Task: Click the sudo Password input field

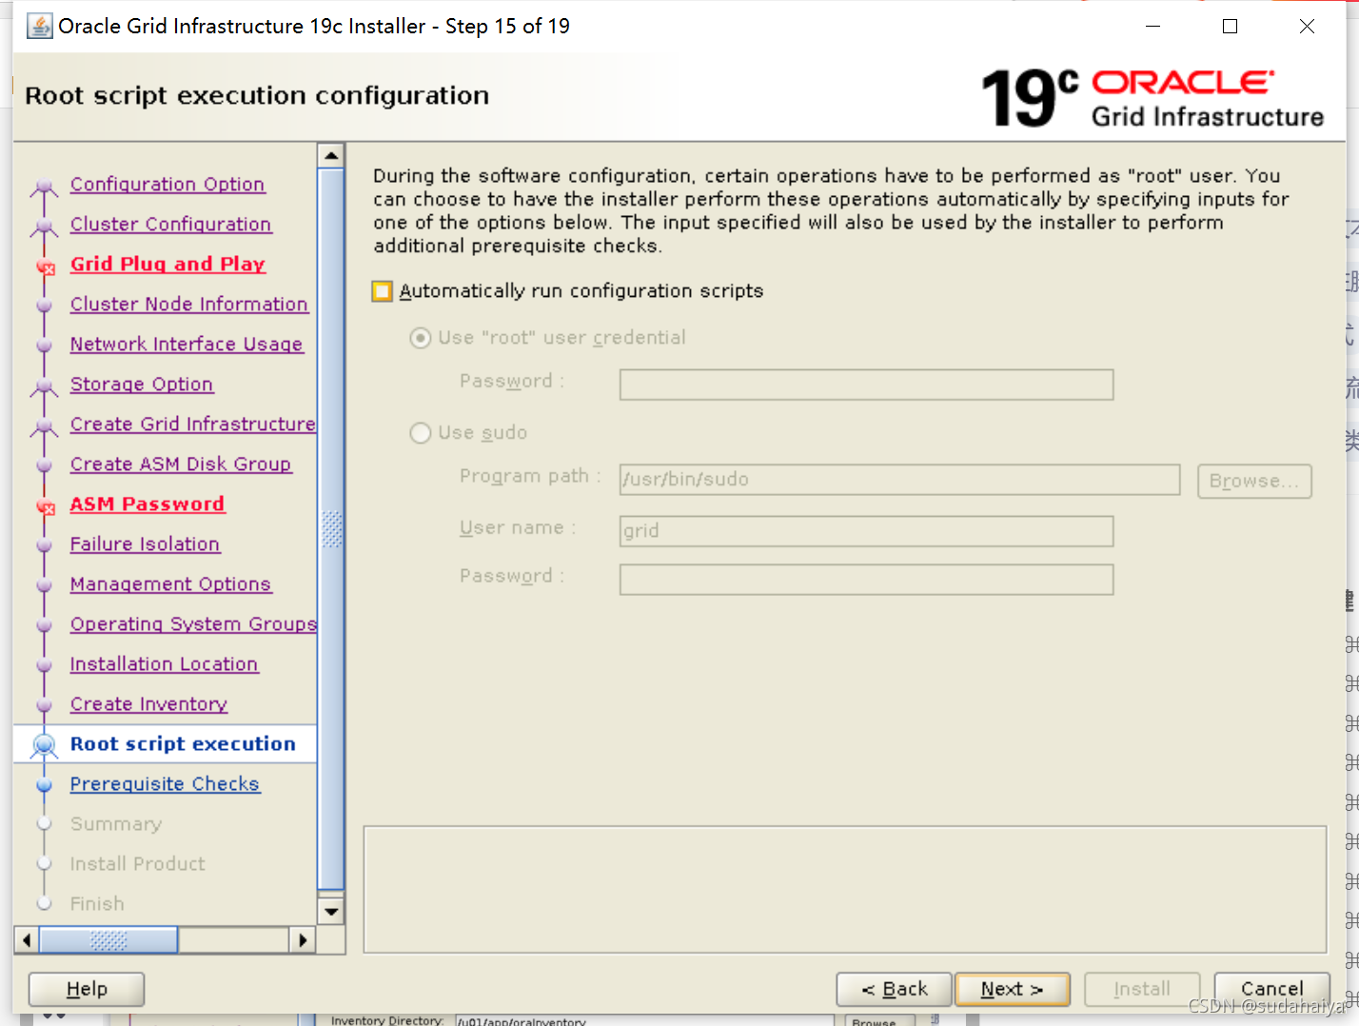Action: [866, 580]
